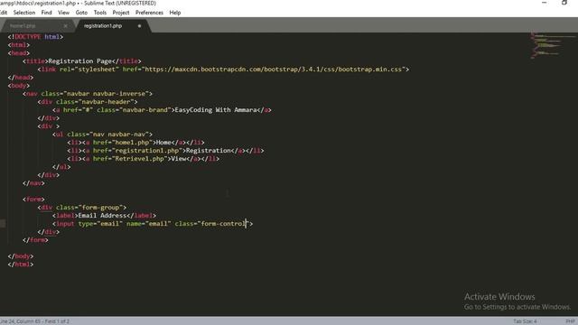Screen dimensions: 578x325
Task: Click the bootstrap.min.css stylesheet URL
Action: tap(275, 70)
